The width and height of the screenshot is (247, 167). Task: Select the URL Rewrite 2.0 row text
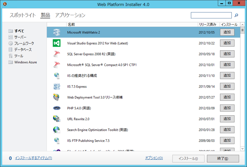click(x=78, y=119)
